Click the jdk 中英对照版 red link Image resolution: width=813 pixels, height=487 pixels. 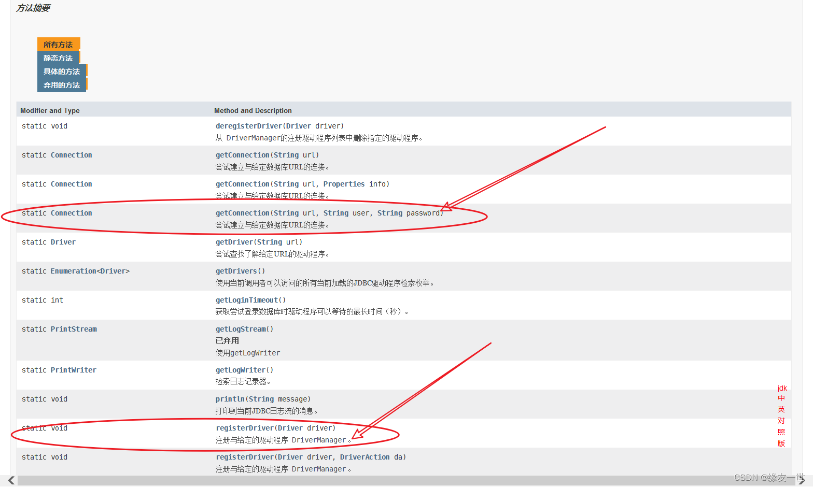click(x=781, y=416)
